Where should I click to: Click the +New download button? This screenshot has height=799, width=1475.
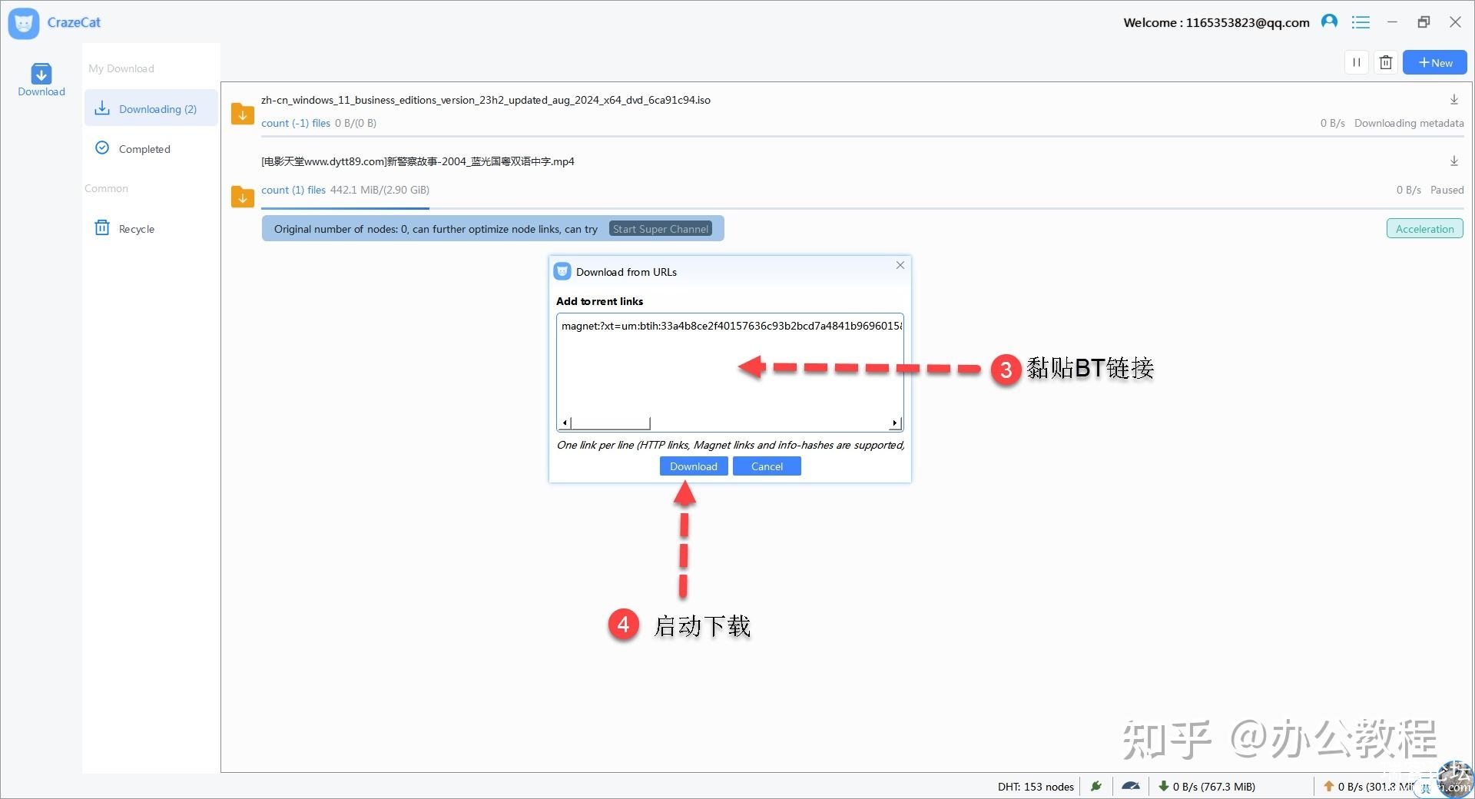pyautogui.click(x=1434, y=63)
